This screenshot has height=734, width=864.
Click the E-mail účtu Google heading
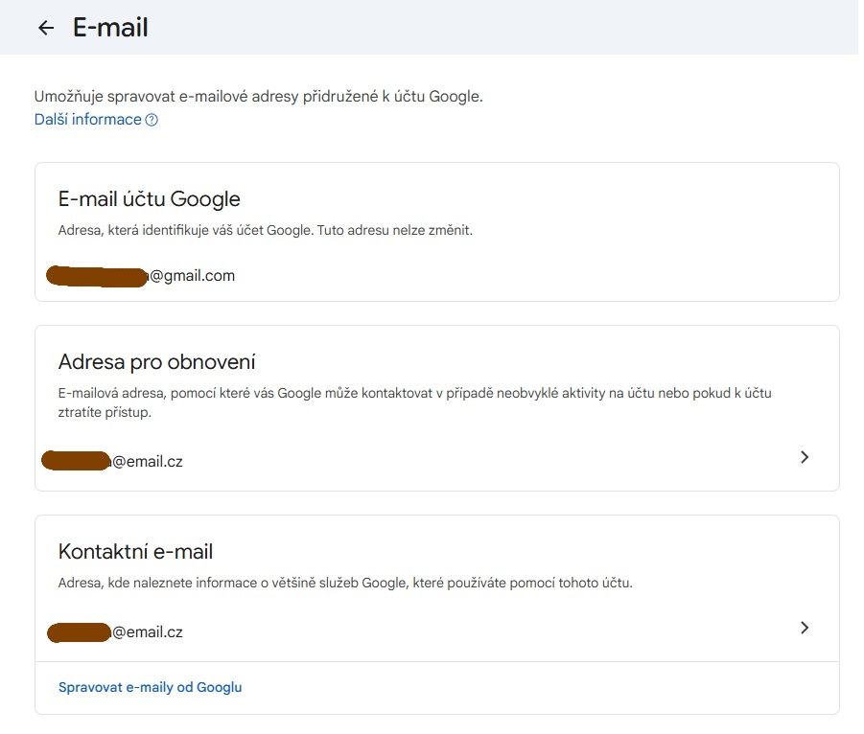(x=150, y=199)
